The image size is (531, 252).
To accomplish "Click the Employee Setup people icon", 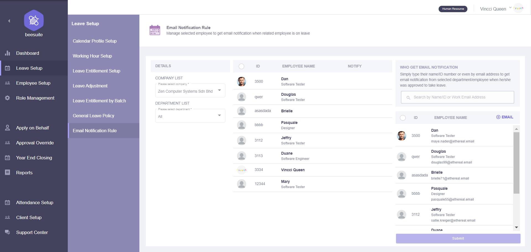I will (7, 83).
